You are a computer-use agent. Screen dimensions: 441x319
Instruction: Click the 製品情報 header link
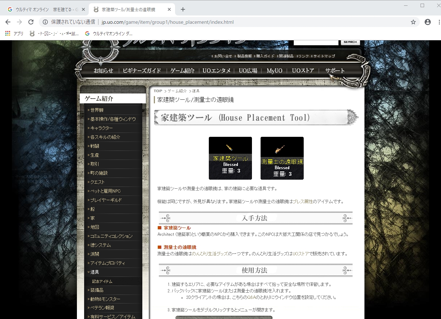[x=244, y=56]
